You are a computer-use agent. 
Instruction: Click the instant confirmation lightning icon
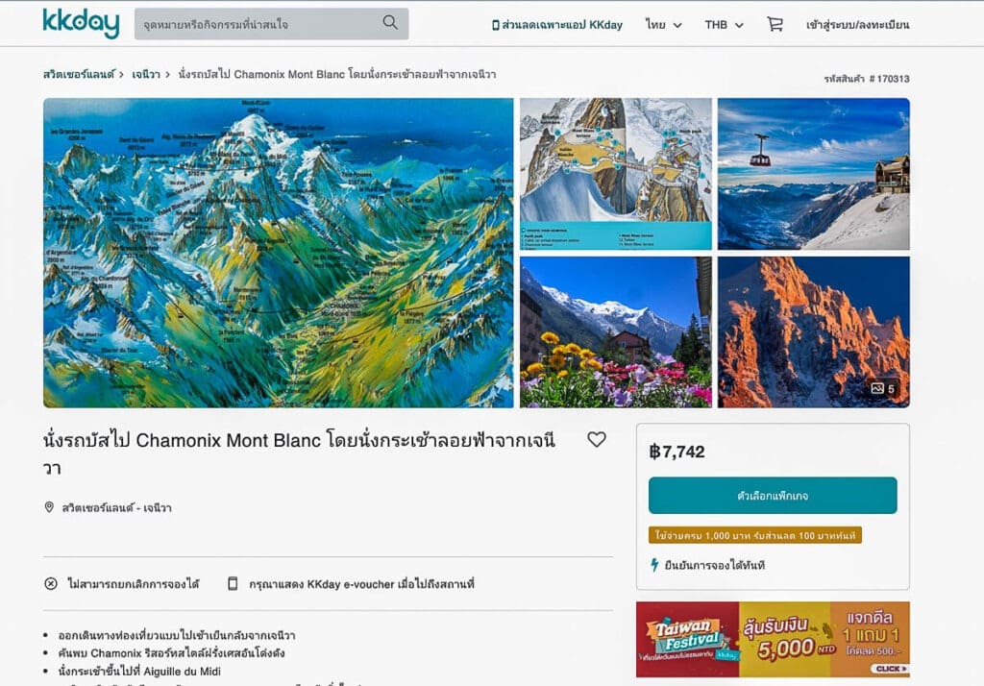click(654, 565)
